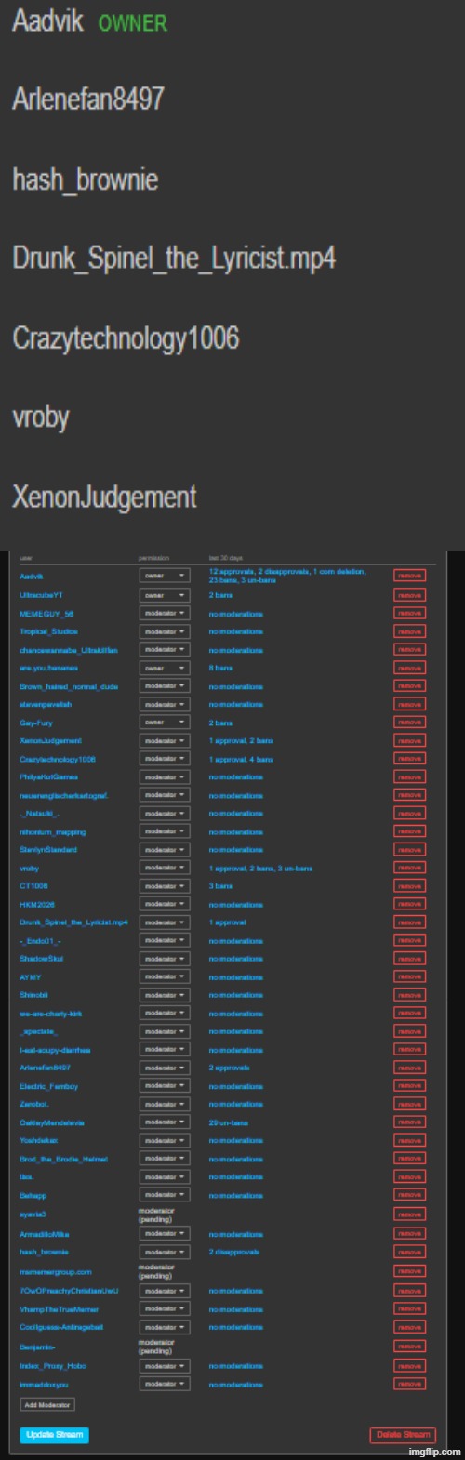465x1460 pixels.
Task: Select large 'hash_brownie' name at top
Action: 85,179
